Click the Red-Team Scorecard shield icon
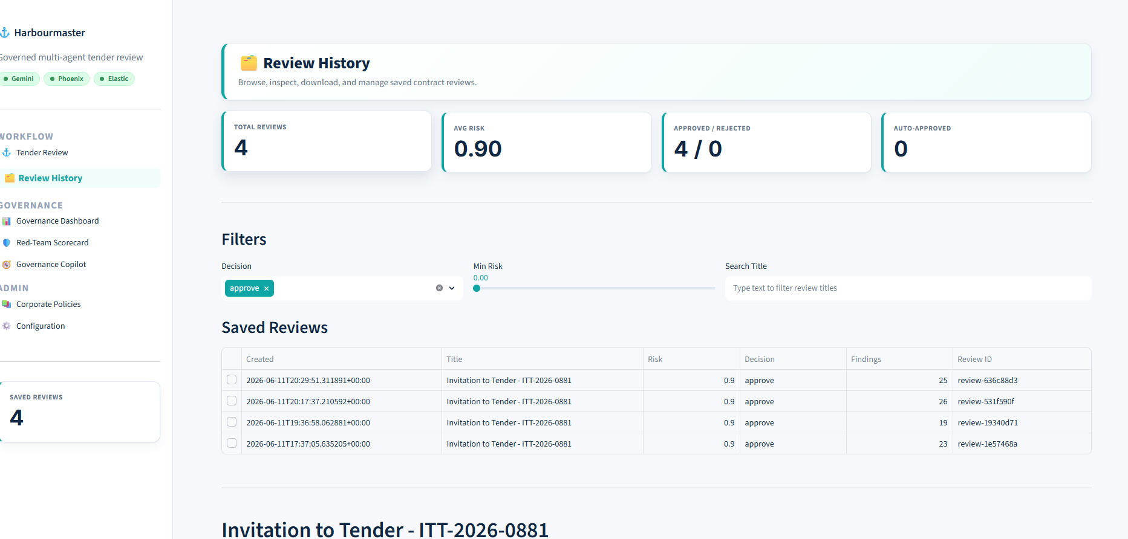 [7, 243]
